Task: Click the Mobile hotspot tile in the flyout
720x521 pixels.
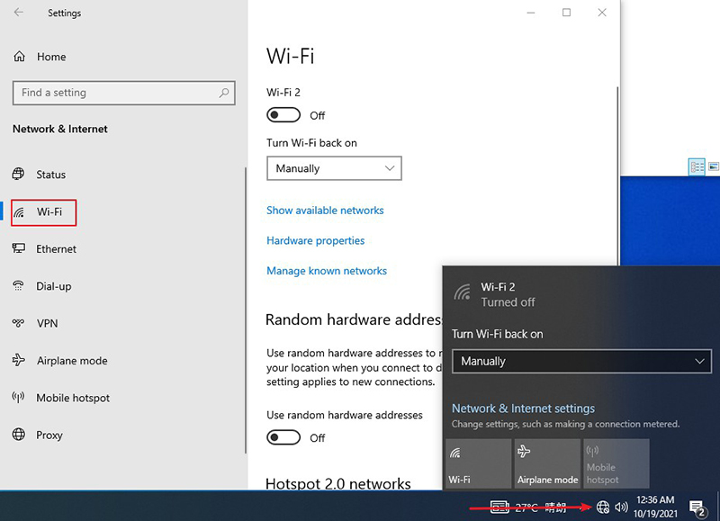Action: click(616, 463)
